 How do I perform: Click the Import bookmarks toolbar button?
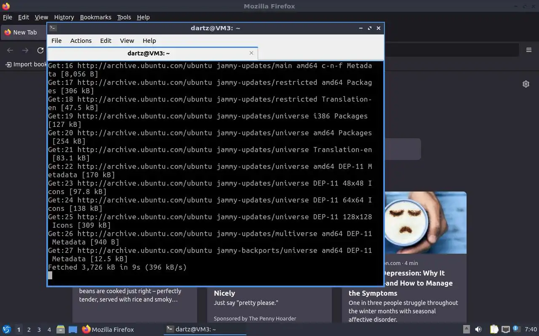coord(26,64)
